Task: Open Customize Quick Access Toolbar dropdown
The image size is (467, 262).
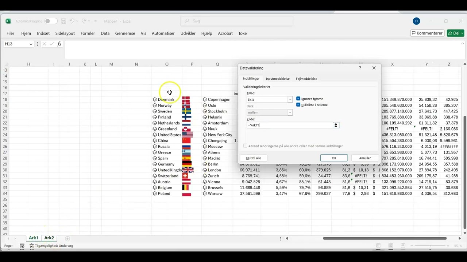Action: pos(96,21)
